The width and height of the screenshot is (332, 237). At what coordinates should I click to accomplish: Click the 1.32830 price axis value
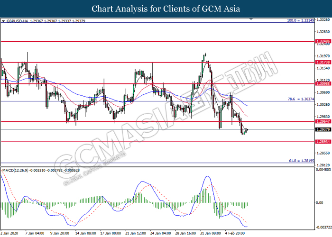click(323, 32)
